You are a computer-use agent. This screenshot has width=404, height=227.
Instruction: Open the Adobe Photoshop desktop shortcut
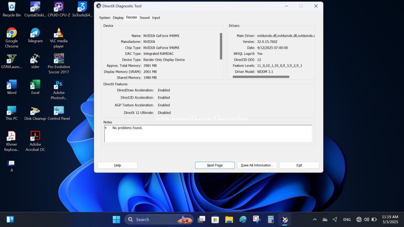pos(59,90)
